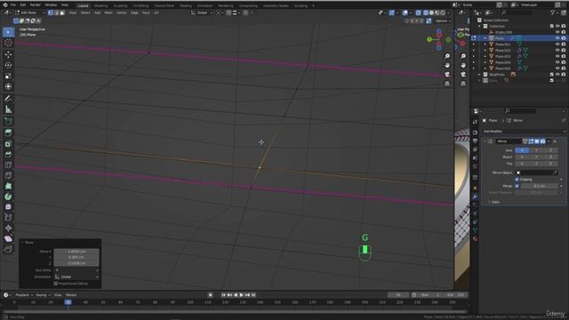Image resolution: width=569 pixels, height=320 pixels.
Task: Hide Plane.001 with its eye icon
Action: pos(557,44)
